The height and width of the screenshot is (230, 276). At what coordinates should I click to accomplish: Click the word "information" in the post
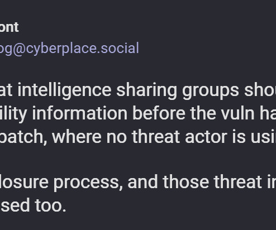click(80, 113)
